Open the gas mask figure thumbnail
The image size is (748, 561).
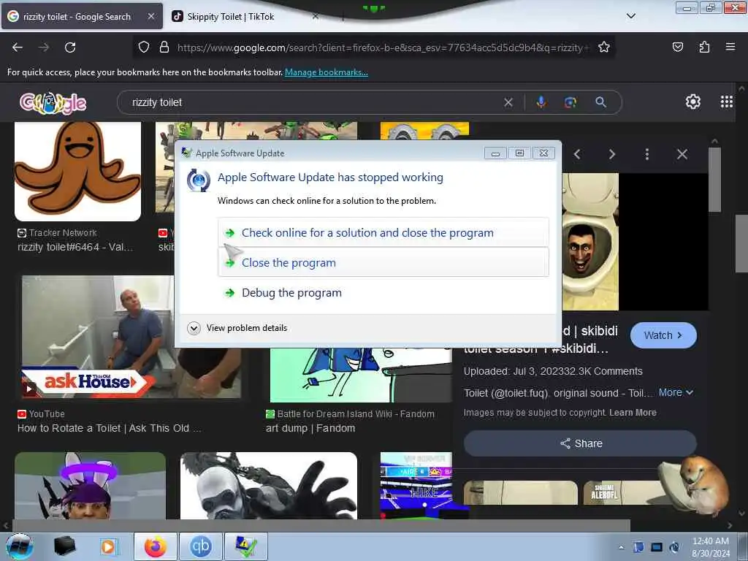(x=269, y=486)
